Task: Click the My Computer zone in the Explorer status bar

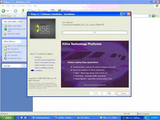Action: pyautogui.click(x=143, y=114)
